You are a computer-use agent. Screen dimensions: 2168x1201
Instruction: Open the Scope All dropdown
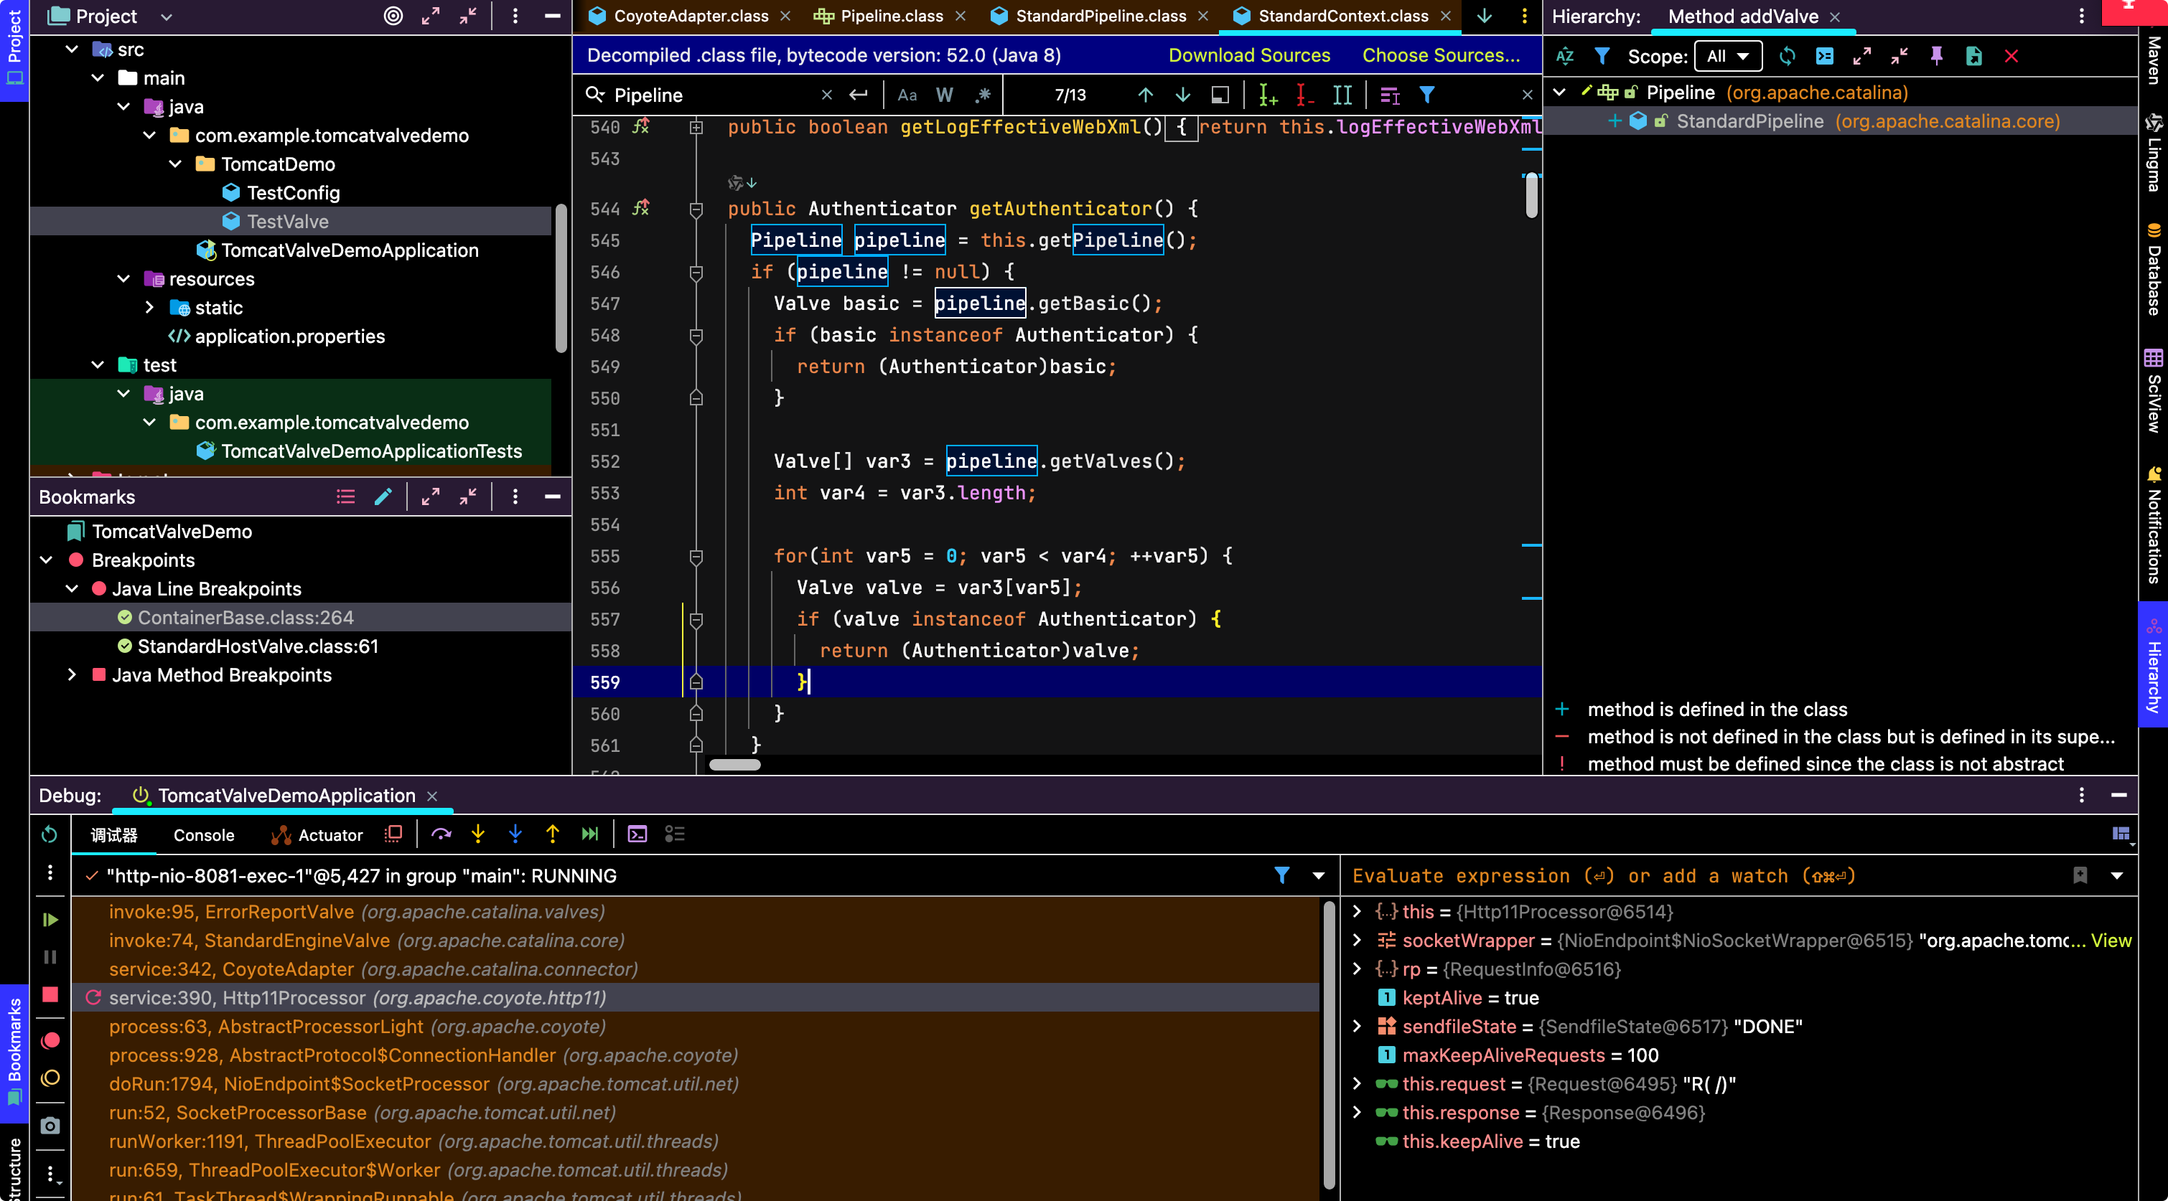point(1728,57)
